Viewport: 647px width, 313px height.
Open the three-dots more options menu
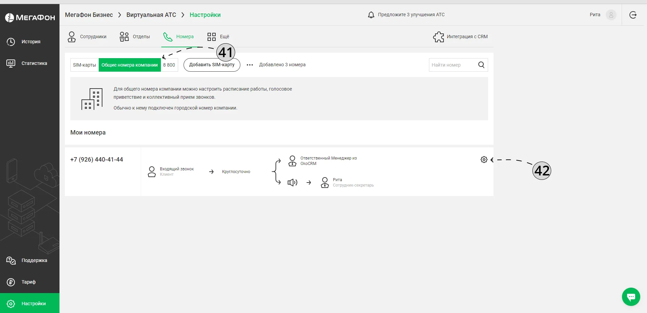(250, 65)
